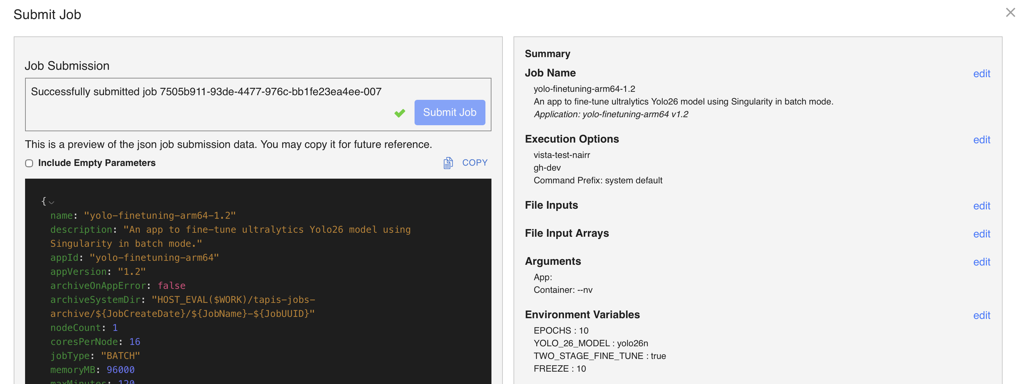Select the successfully submitted job message
1021x384 pixels.
pyautogui.click(x=206, y=92)
